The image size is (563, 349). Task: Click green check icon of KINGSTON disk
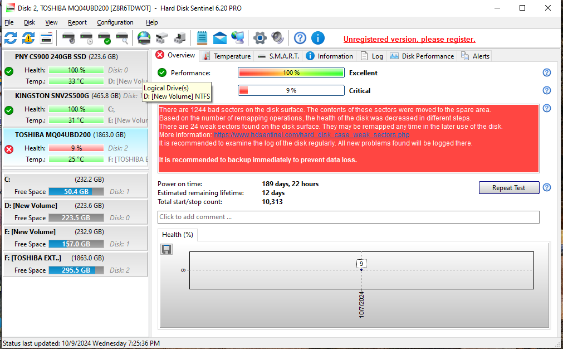pyautogui.click(x=9, y=110)
